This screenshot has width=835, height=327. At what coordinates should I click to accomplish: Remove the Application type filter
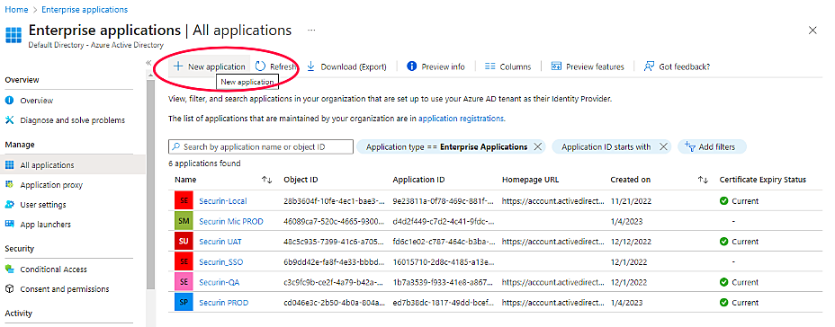click(537, 146)
